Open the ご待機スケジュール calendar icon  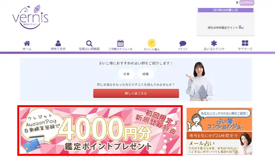(x=120, y=43)
